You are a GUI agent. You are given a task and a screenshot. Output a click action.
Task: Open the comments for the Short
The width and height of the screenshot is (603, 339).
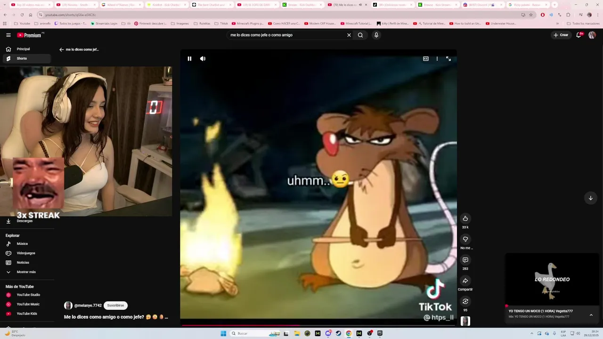tap(465, 260)
